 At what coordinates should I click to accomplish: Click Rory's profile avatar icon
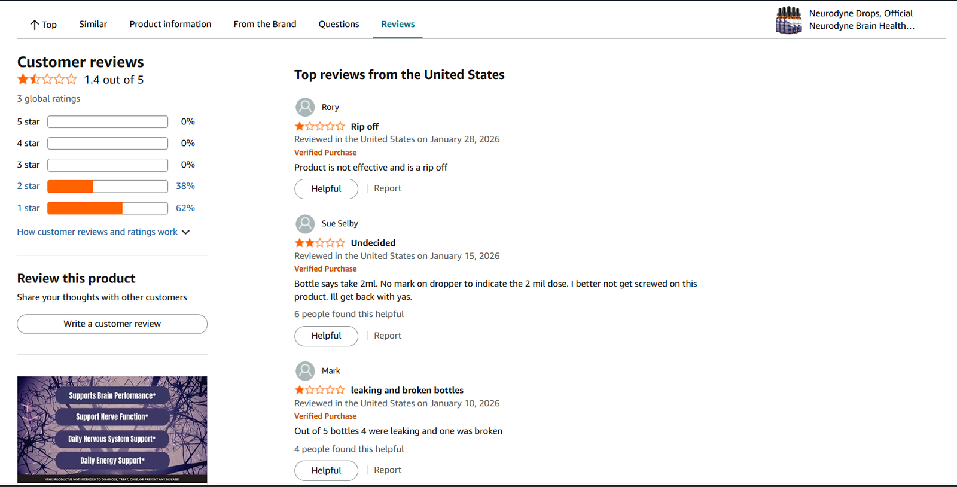(x=305, y=107)
